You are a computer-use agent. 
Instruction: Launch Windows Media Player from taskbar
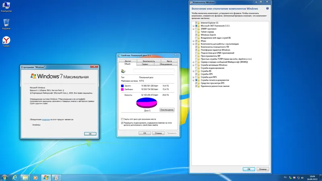pyautogui.click(x=35, y=177)
